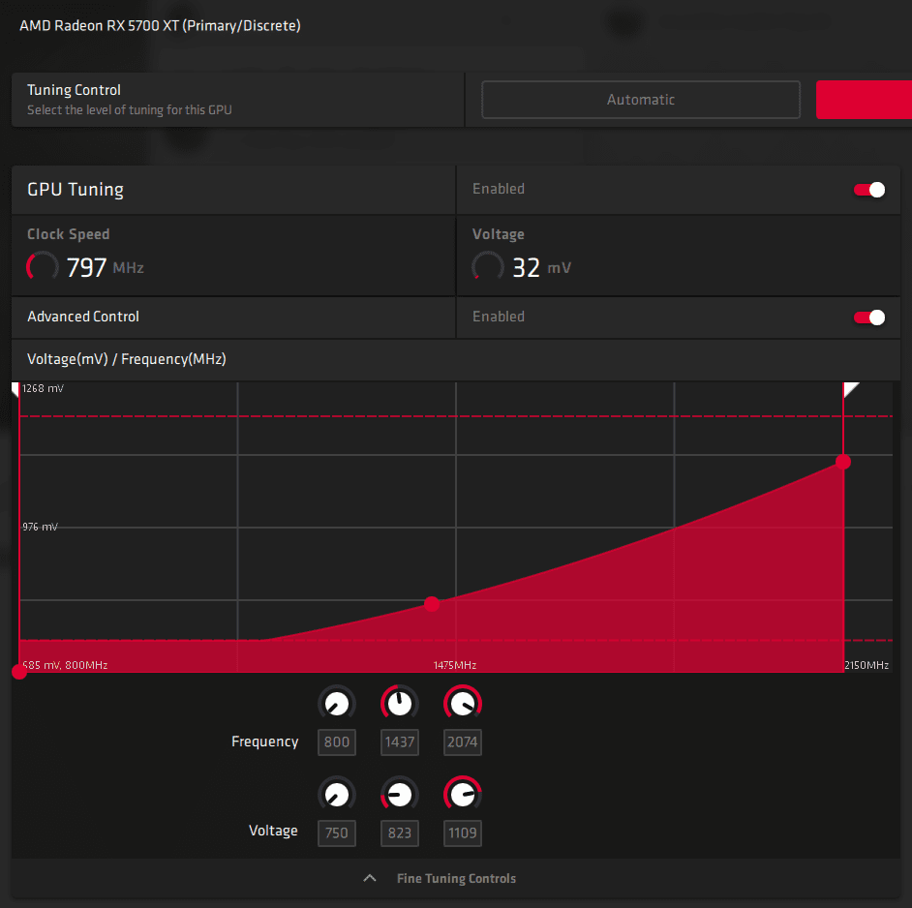Image resolution: width=912 pixels, height=908 pixels.
Task: Click the Voltage knob above 1109
Action: pyautogui.click(x=463, y=794)
